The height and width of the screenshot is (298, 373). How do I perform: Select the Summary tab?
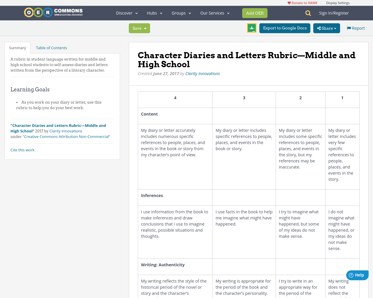pos(17,47)
